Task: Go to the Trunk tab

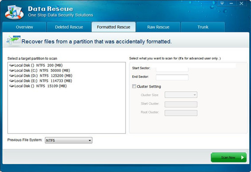Action: (x=203, y=27)
